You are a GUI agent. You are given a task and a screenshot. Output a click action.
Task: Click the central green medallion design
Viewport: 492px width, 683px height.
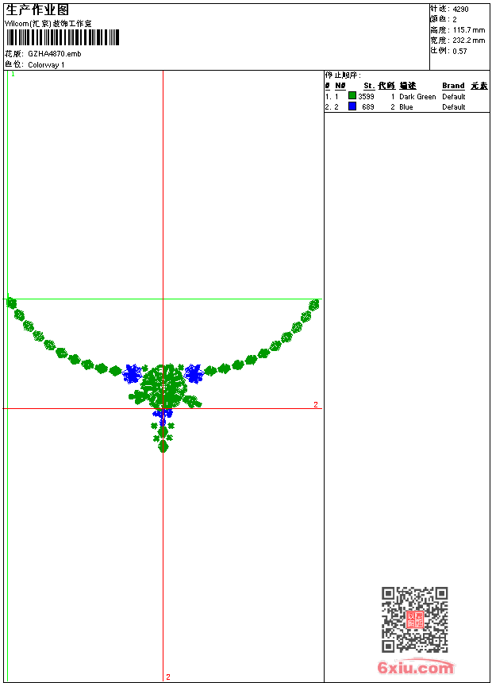tap(163, 387)
